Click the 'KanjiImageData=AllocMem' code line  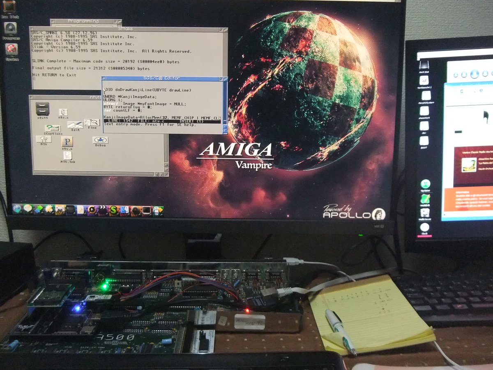[x=162, y=118]
